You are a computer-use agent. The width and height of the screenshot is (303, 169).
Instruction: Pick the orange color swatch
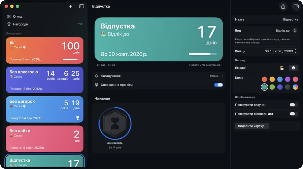272,79
